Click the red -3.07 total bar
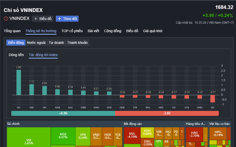 tap(167, 113)
